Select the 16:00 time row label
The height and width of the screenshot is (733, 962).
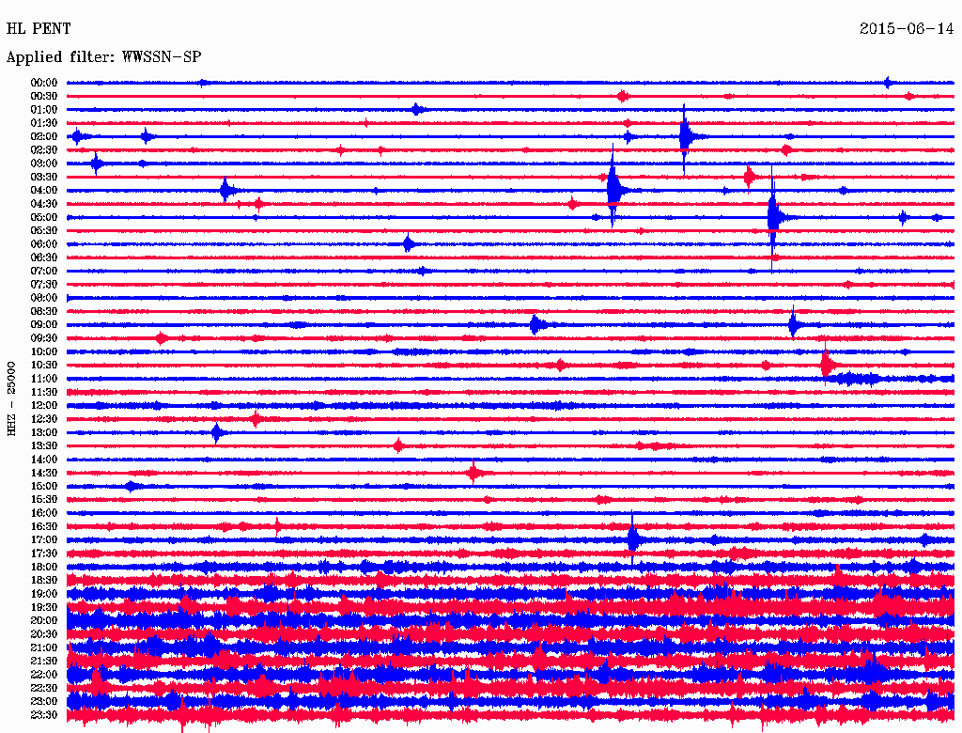43,513
